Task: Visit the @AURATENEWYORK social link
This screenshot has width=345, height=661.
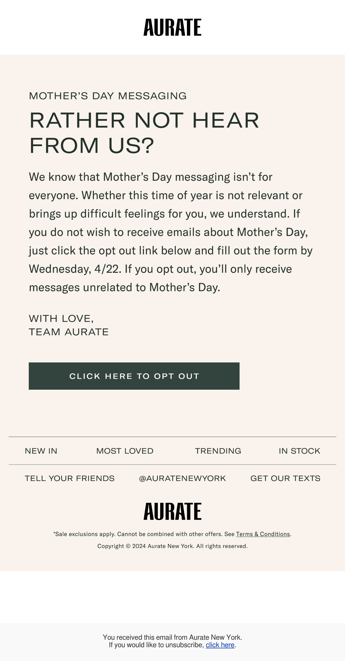Action: 182,478
